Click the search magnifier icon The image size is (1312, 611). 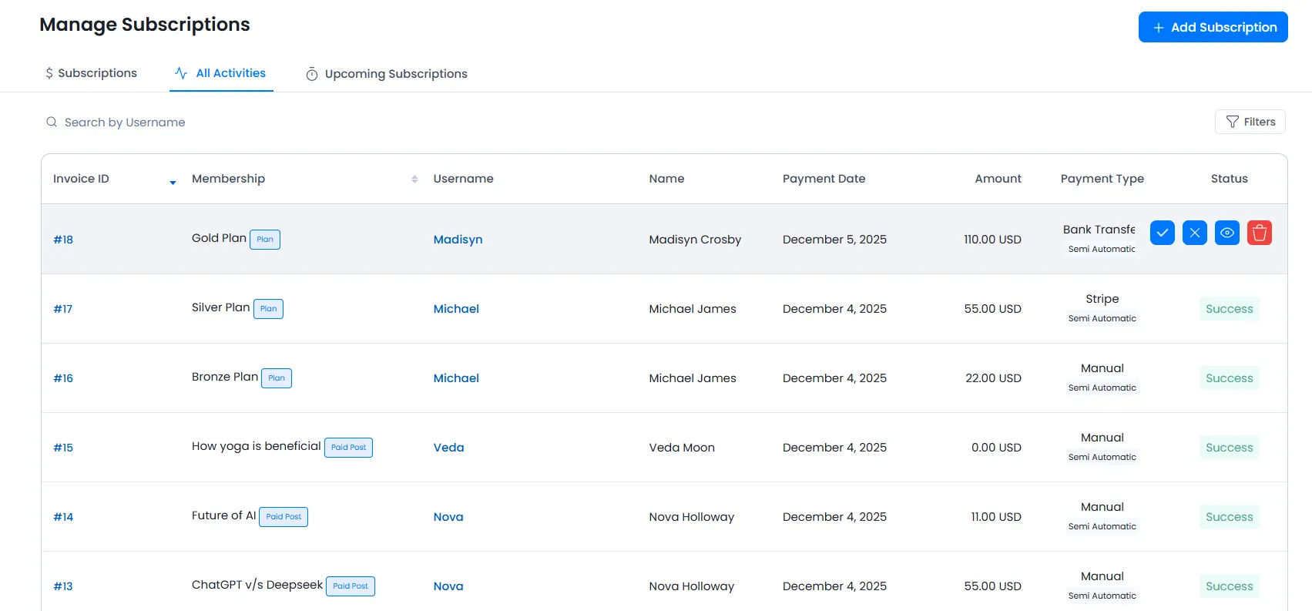point(52,123)
